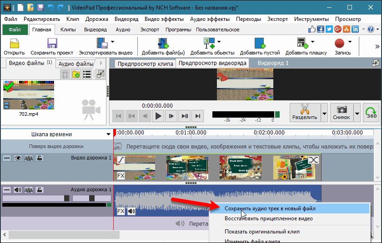Viewport: 382px width, 243px height.
Task: Adjust Аудио дорожка 1 pan slider
Action: coord(92,198)
